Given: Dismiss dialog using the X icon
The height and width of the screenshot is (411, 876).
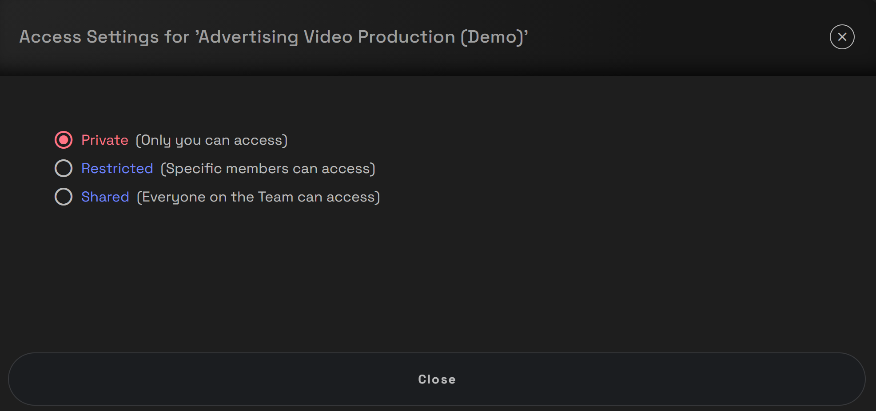Looking at the screenshot, I should (842, 37).
